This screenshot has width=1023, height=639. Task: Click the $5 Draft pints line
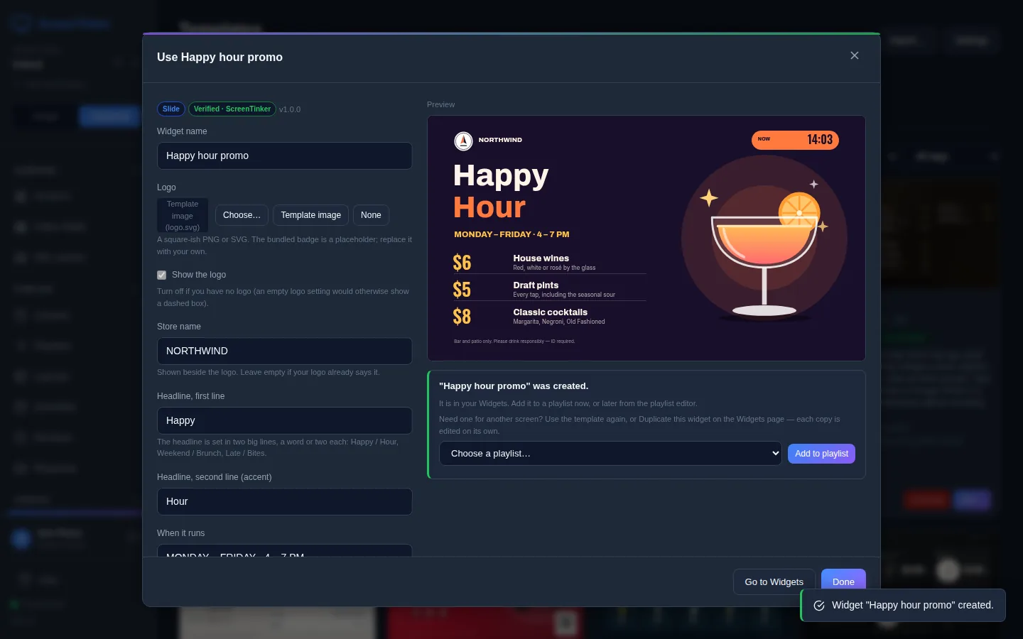coord(549,290)
